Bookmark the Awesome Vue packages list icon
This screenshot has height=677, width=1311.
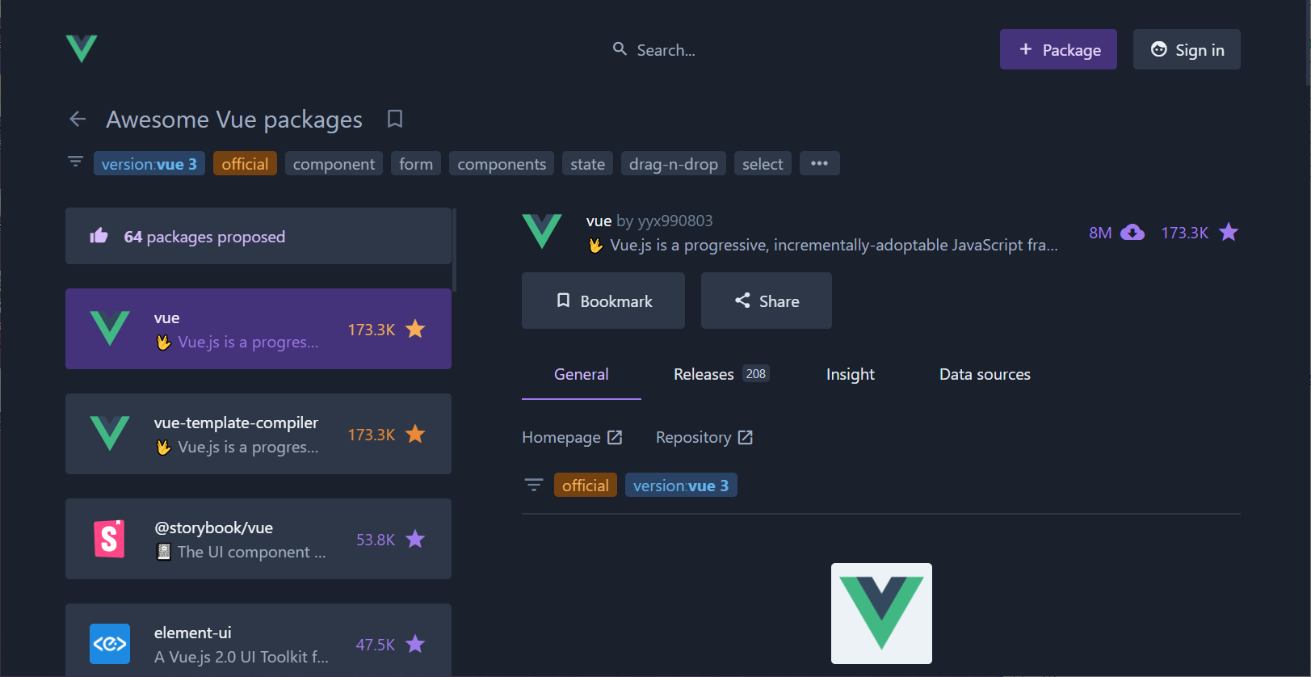click(395, 119)
